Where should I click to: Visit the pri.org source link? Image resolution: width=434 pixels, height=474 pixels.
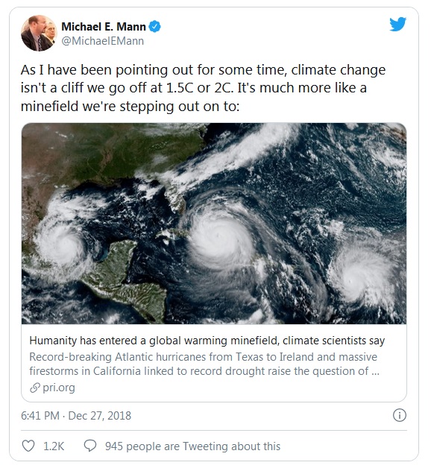tap(59, 388)
